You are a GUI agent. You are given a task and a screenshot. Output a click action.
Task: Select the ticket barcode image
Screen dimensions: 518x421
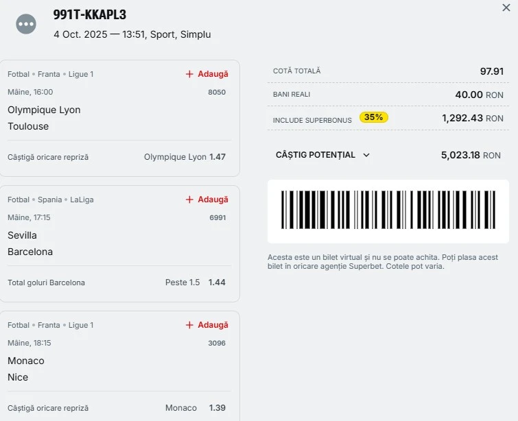click(388, 210)
